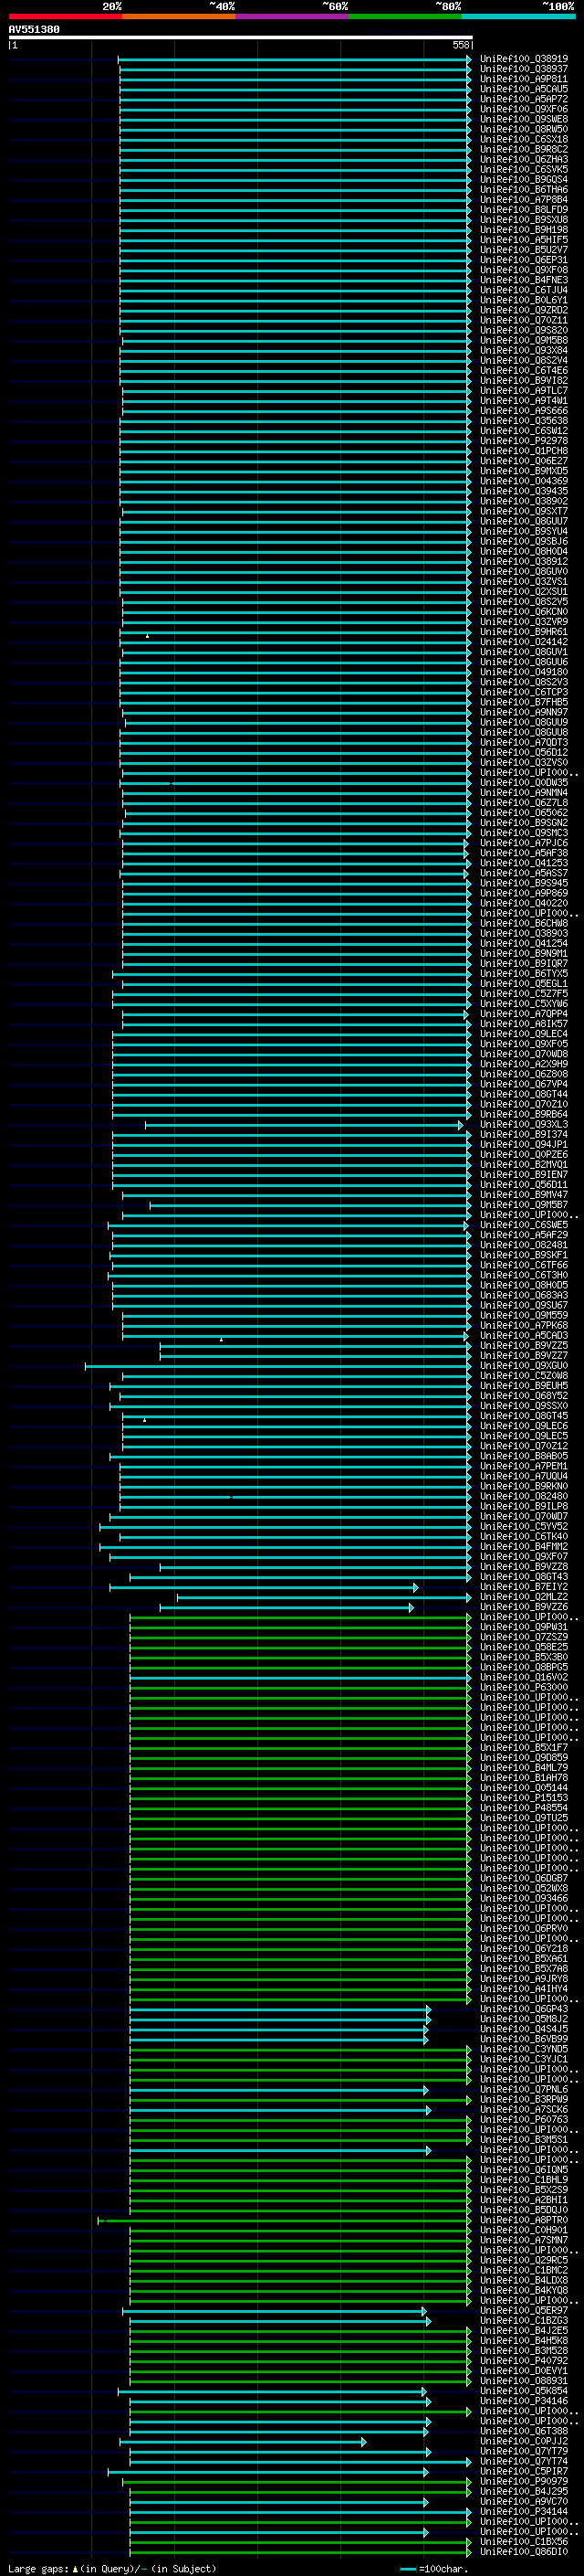
Task: Select label UniRef100_O04369
Action: 524,481
